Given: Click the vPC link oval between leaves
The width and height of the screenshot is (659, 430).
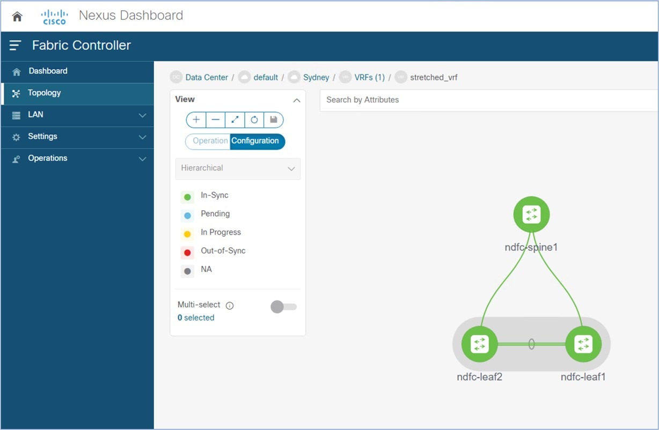Looking at the screenshot, I should (531, 344).
